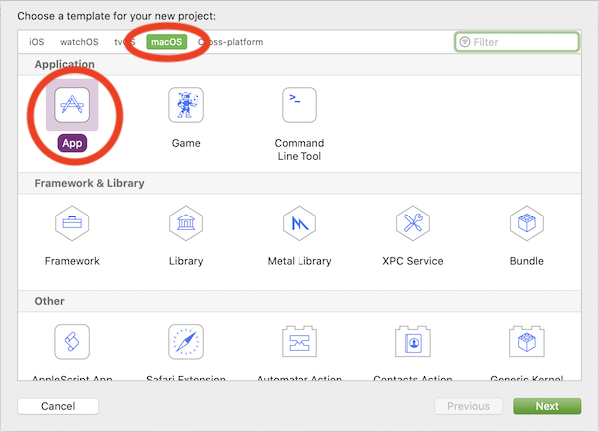Pick the Contacts Action template icon
The width and height of the screenshot is (599, 432).
point(413,341)
